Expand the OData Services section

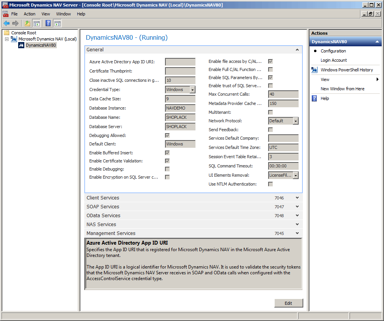194,216
